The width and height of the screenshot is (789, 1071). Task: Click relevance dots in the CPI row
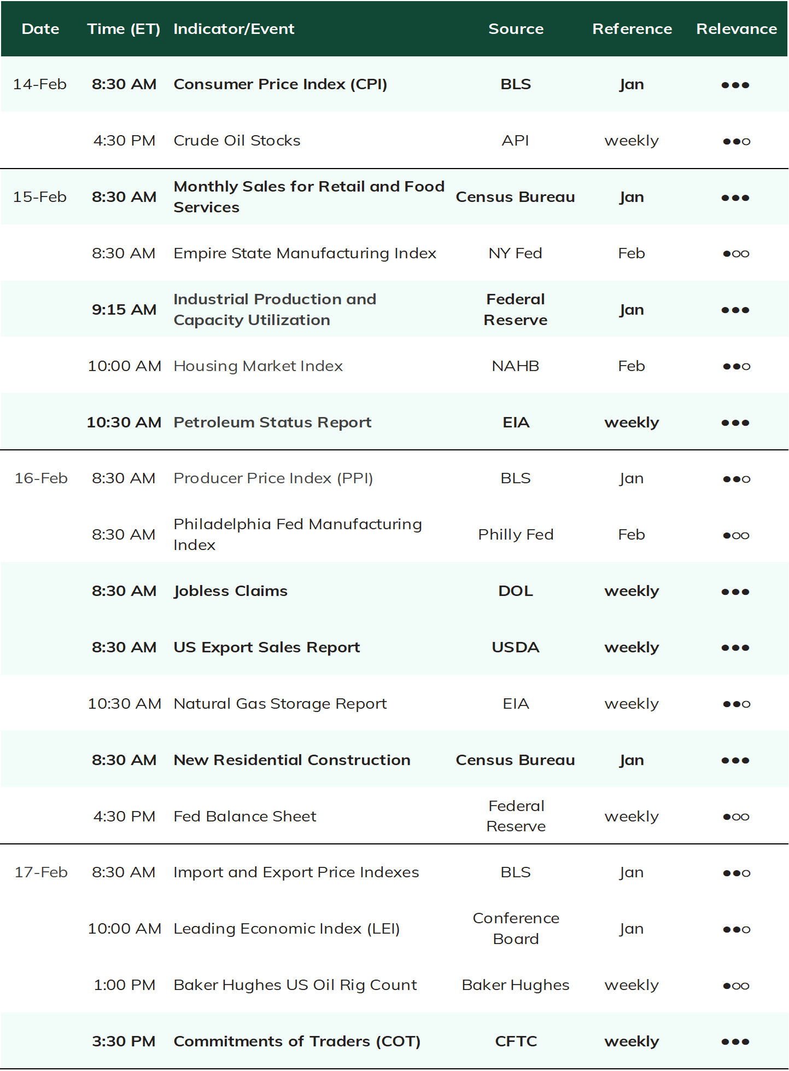pos(735,85)
